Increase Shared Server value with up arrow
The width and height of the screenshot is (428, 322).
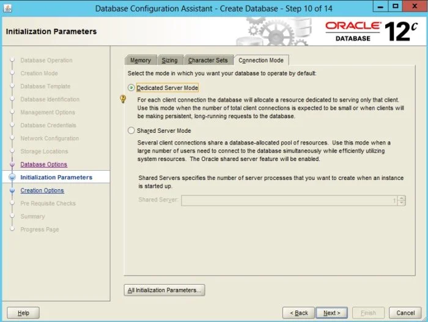point(402,198)
